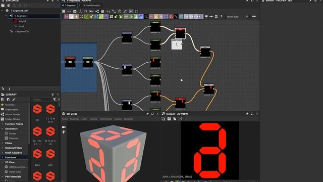323x182 pixels.
Task: Click the light bulb icon in 3D View
Action: tap(64, 132)
